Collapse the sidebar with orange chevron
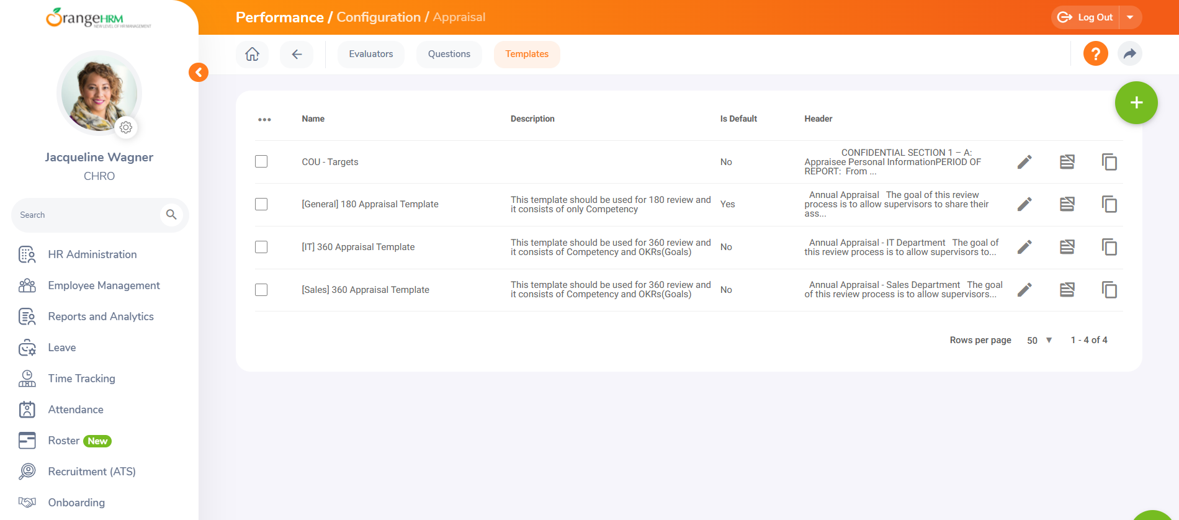Screen dimensions: 1179x520 pos(199,73)
